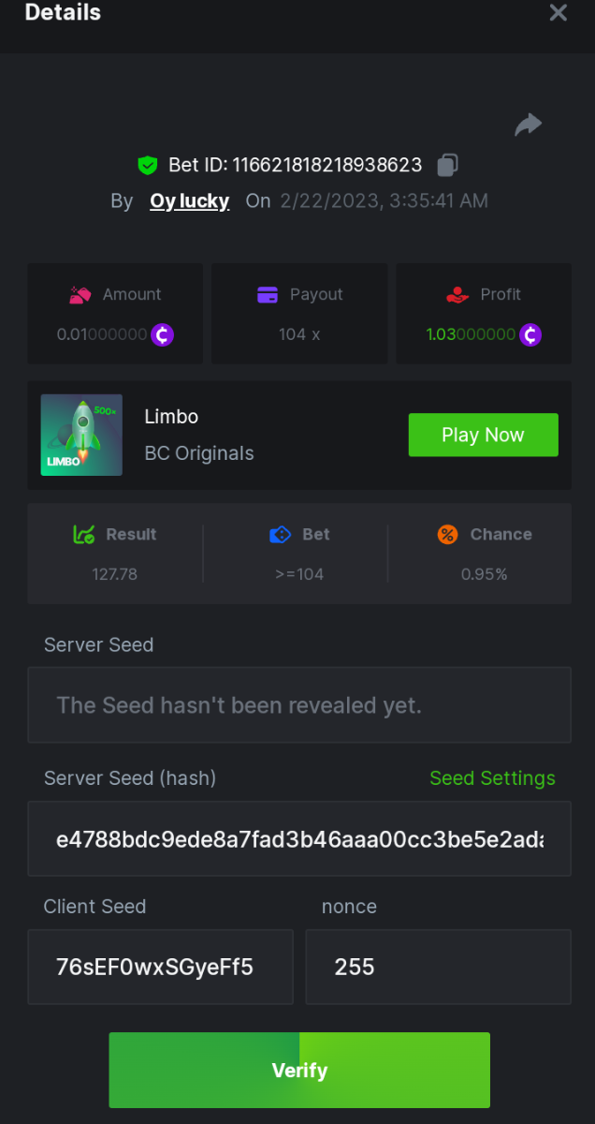Click the Amount currency coin icon
Viewport: 595px width, 1124px height.
click(163, 334)
